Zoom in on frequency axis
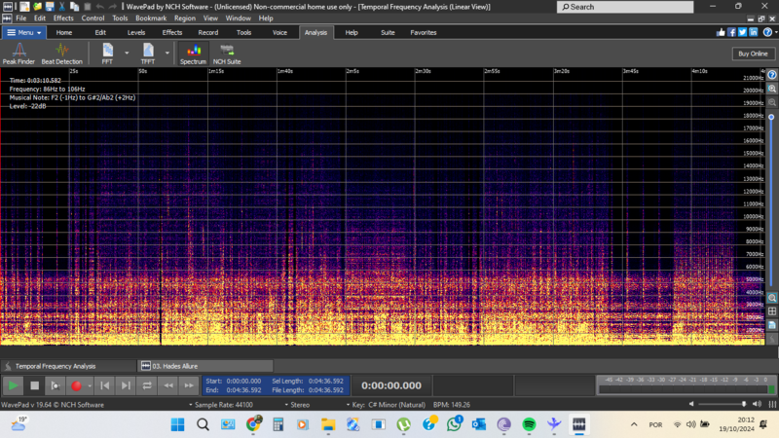779x438 pixels. pos(772,89)
